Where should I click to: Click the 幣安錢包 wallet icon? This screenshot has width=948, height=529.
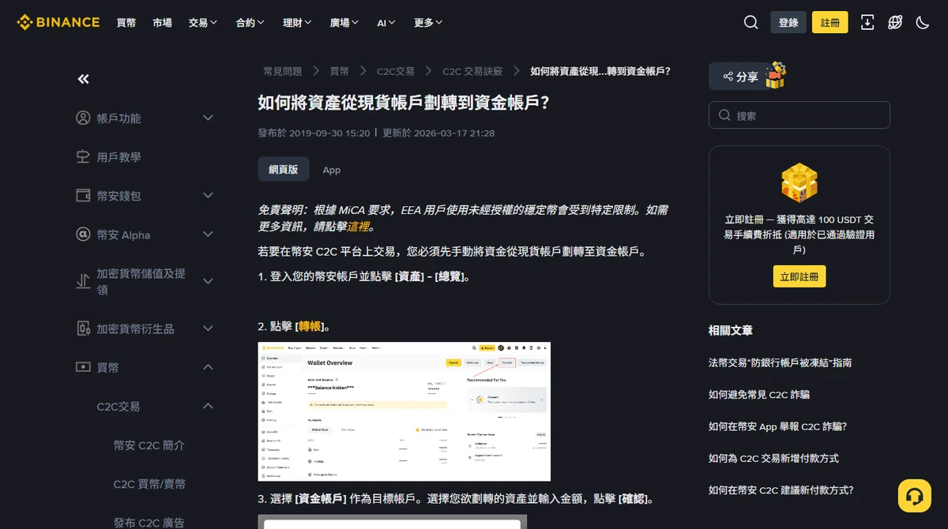pos(83,195)
